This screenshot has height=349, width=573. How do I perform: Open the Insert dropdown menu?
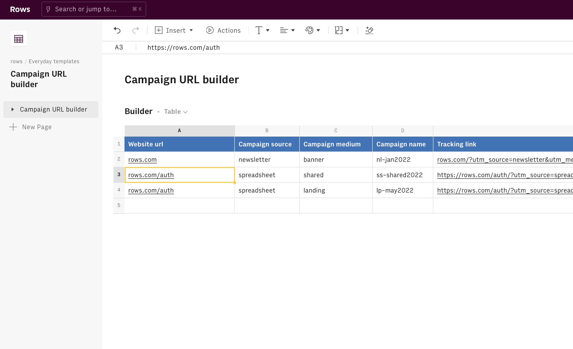click(174, 30)
